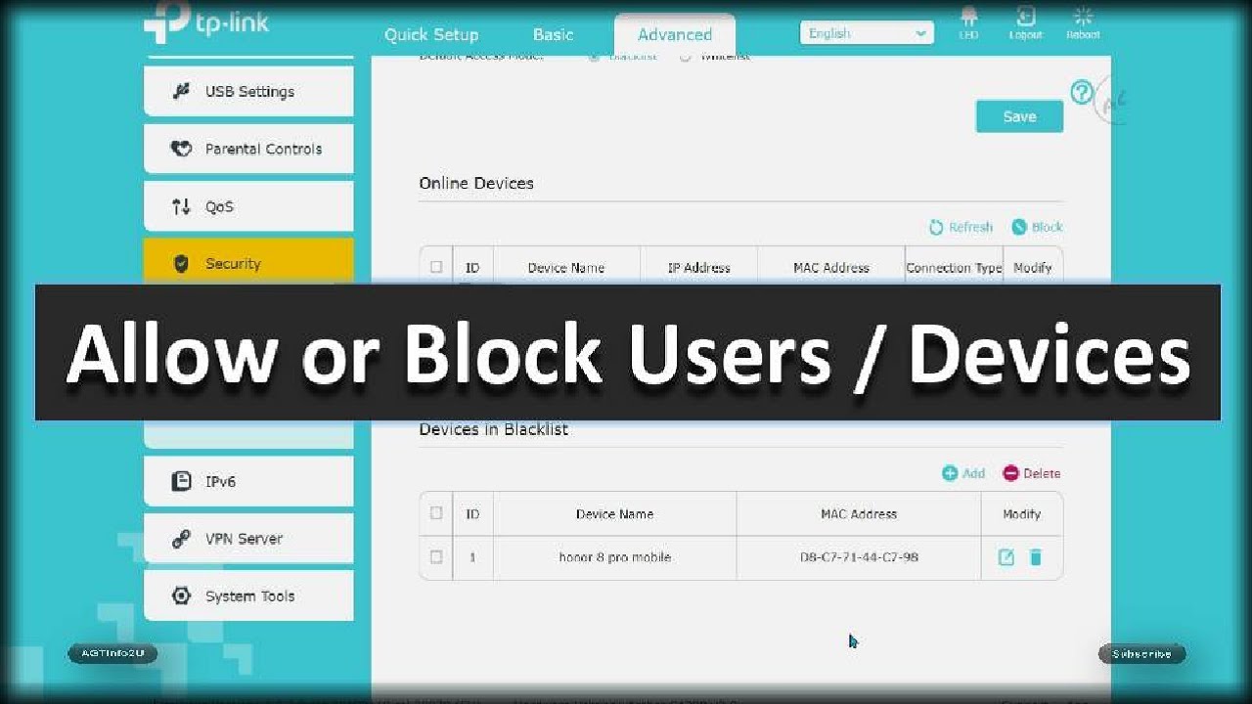
Task: Click the Block circle icon
Action: (x=1019, y=227)
